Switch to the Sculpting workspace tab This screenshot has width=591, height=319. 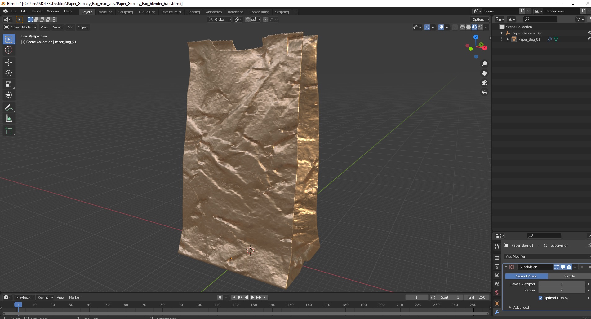pyautogui.click(x=126, y=12)
